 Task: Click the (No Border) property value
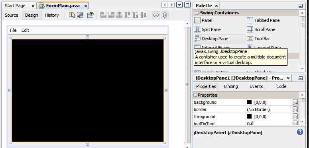click(x=258, y=109)
